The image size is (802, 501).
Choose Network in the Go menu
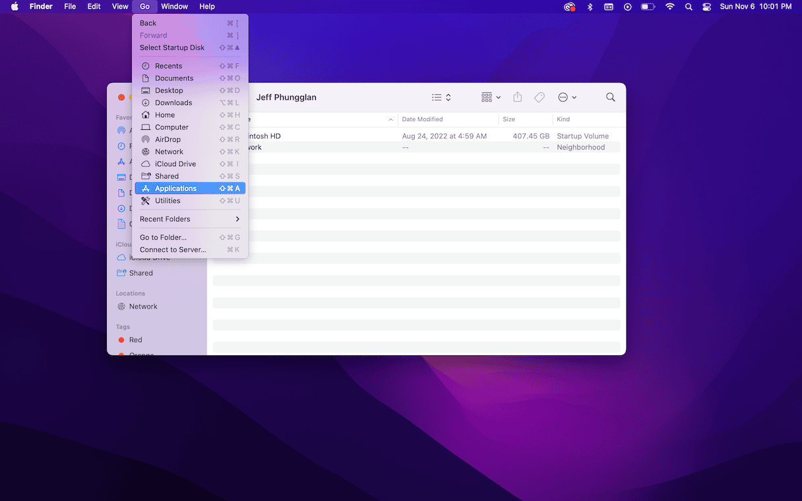[190, 152]
